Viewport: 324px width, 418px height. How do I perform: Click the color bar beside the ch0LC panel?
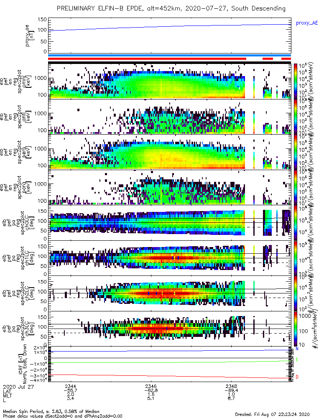(296, 223)
